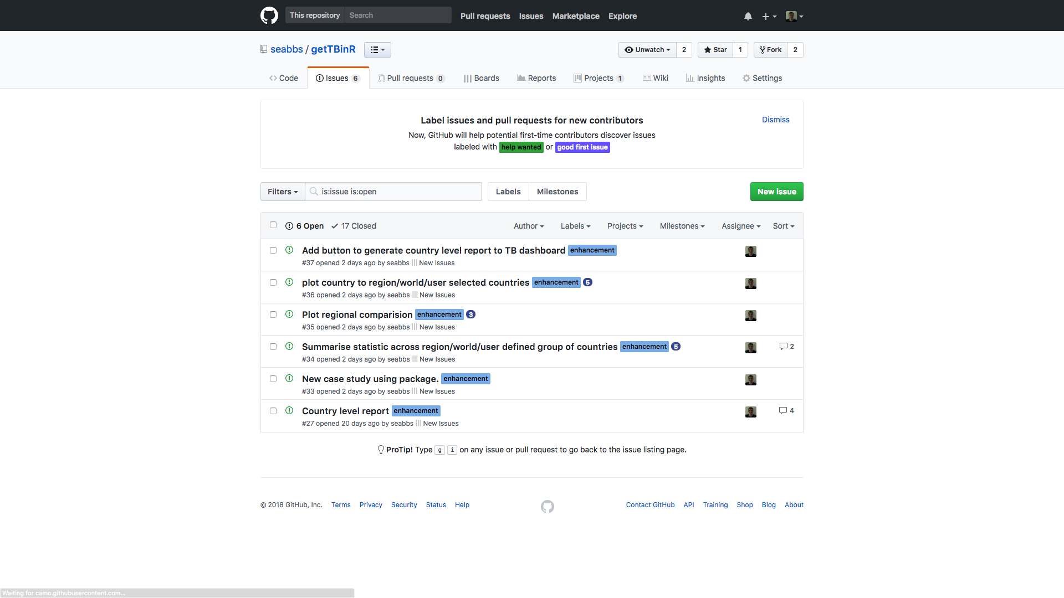Image resolution: width=1064 pixels, height=598 pixels.
Task: Expand the Milestones filter dropdown in list header
Action: [x=682, y=226]
